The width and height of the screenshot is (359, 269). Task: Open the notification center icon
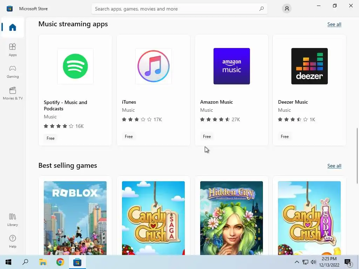tap(347, 262)
